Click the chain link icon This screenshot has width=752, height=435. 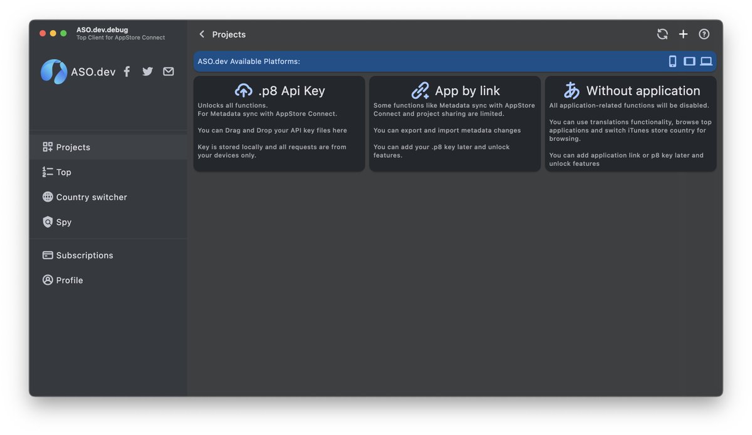420,91
